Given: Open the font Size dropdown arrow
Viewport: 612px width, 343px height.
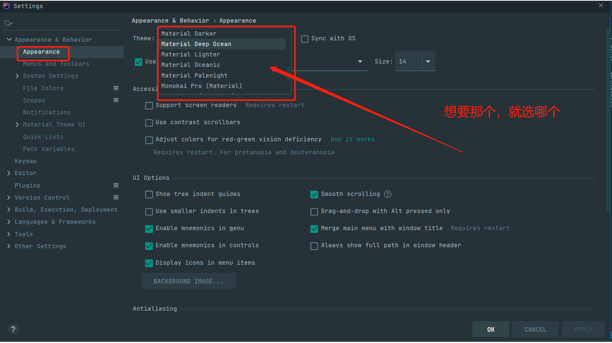Looking at the screenshot, I should click(428, 62).
